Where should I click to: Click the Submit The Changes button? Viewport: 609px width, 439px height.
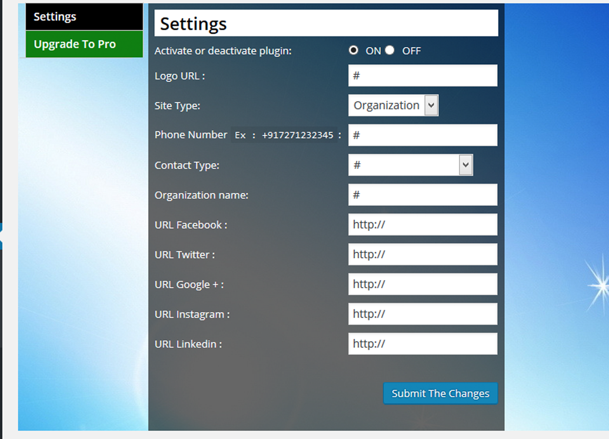(x=441, y=394)
